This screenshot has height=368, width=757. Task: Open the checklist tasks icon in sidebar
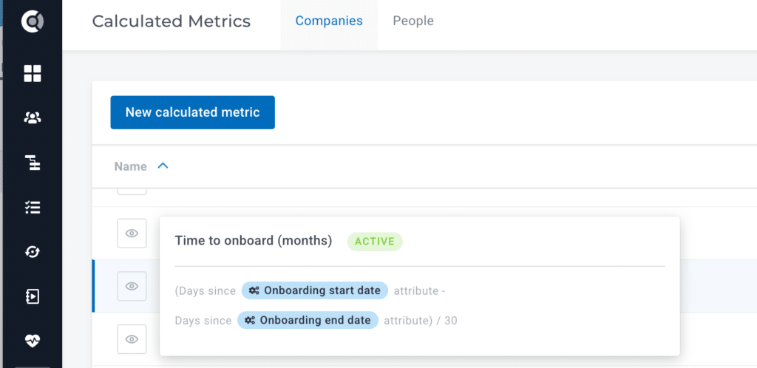point(33,208)
